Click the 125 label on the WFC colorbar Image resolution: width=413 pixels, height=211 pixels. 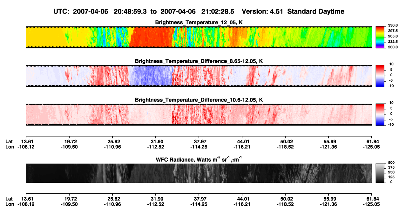391,177
